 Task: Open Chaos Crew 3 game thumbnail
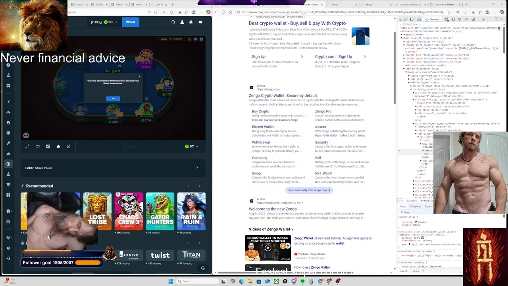point(129,211)
